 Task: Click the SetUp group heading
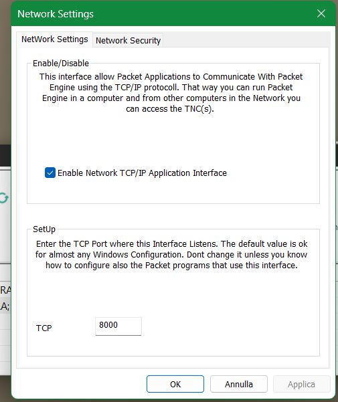44,229
